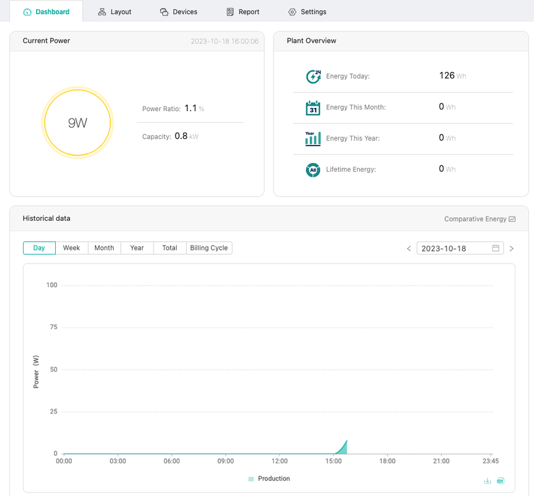Screen dimensions: 534x496
Task: Click the Energy Today 24h icon
Action: point(313,76)
